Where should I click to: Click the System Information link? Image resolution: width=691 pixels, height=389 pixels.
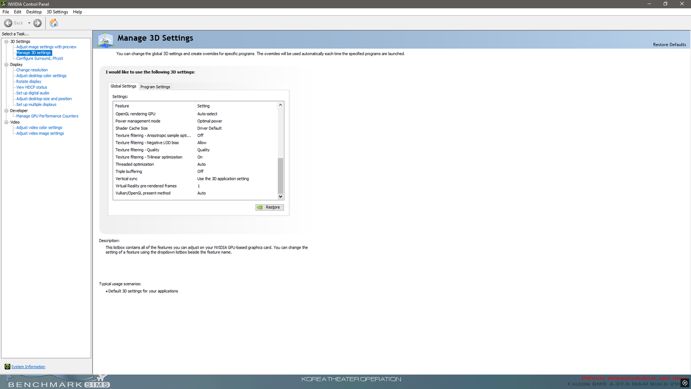[x=28, y=367]
